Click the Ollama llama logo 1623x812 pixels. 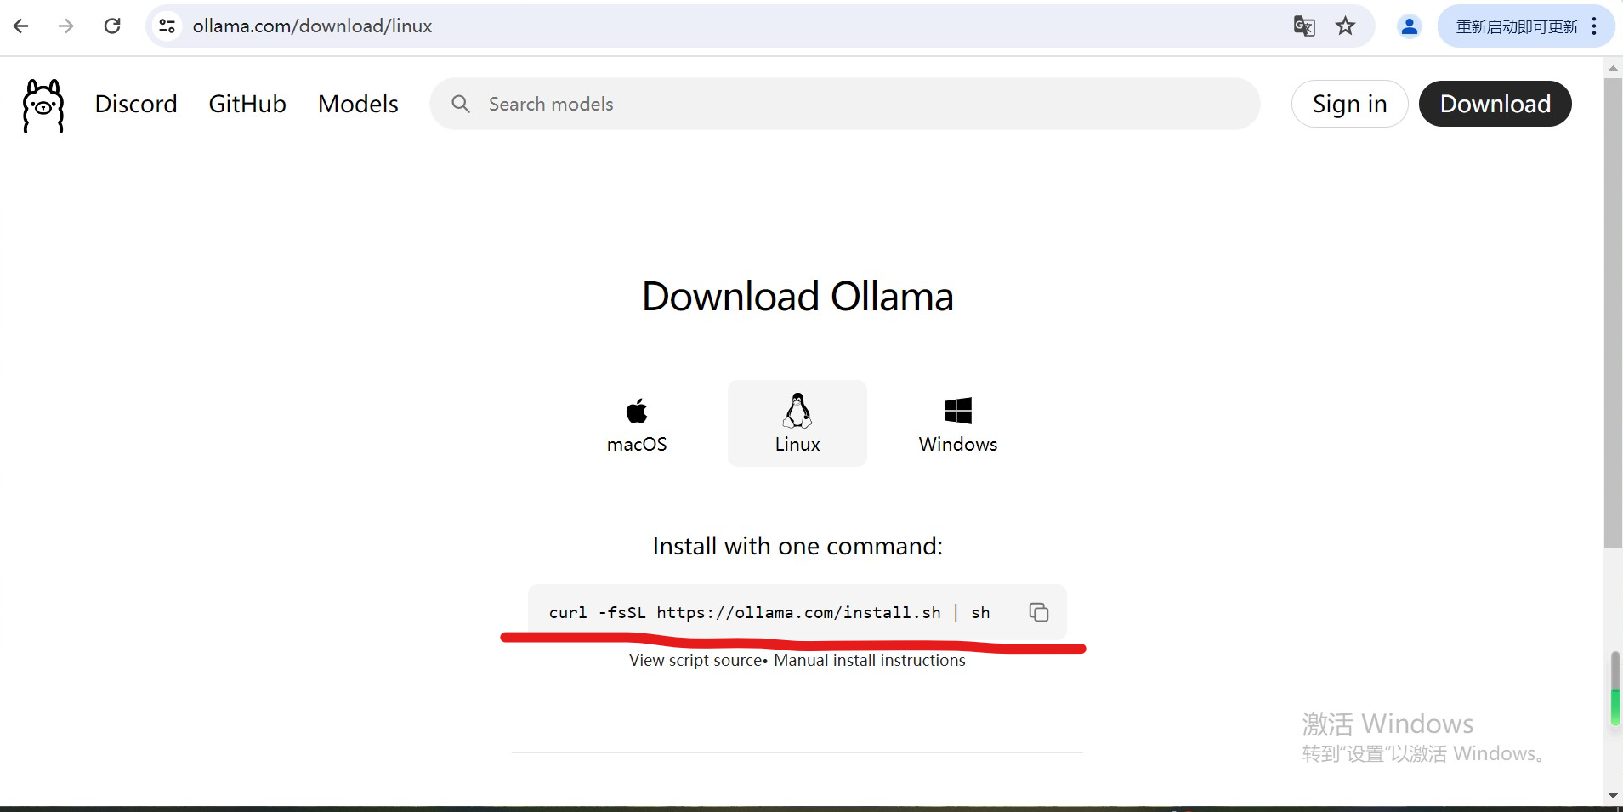pyautogui.click(x=43, y=105)
